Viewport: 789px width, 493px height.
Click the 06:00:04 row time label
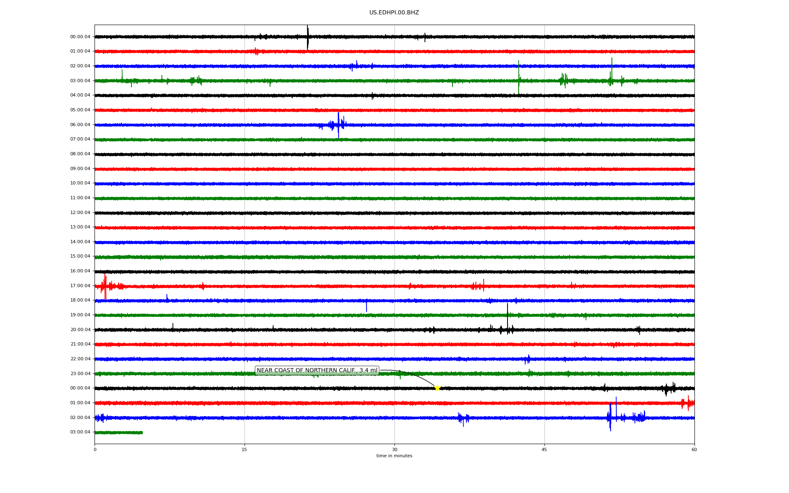(x=80, y=125)
